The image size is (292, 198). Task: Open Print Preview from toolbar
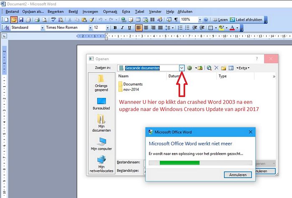[x=44, y=20]
